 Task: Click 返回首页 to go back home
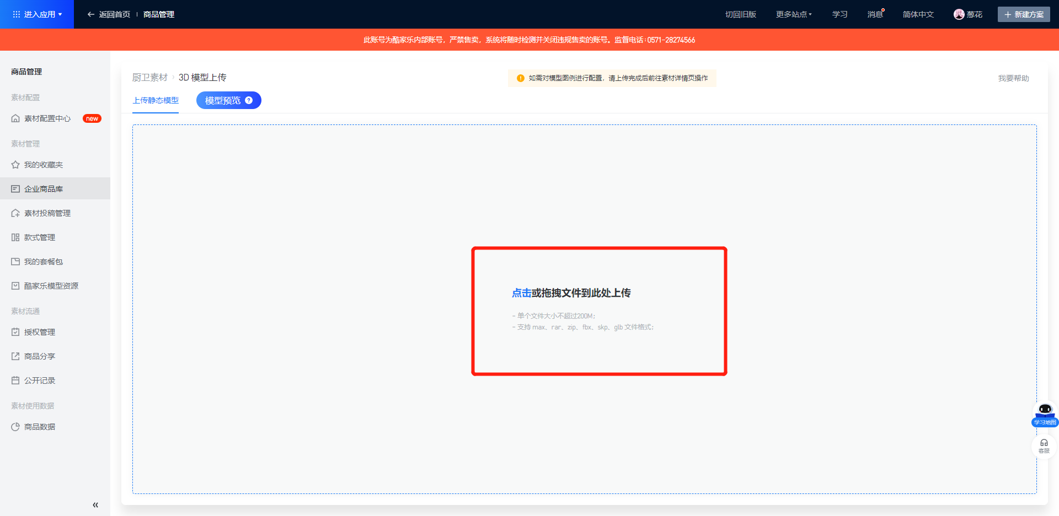coord(109,14)
